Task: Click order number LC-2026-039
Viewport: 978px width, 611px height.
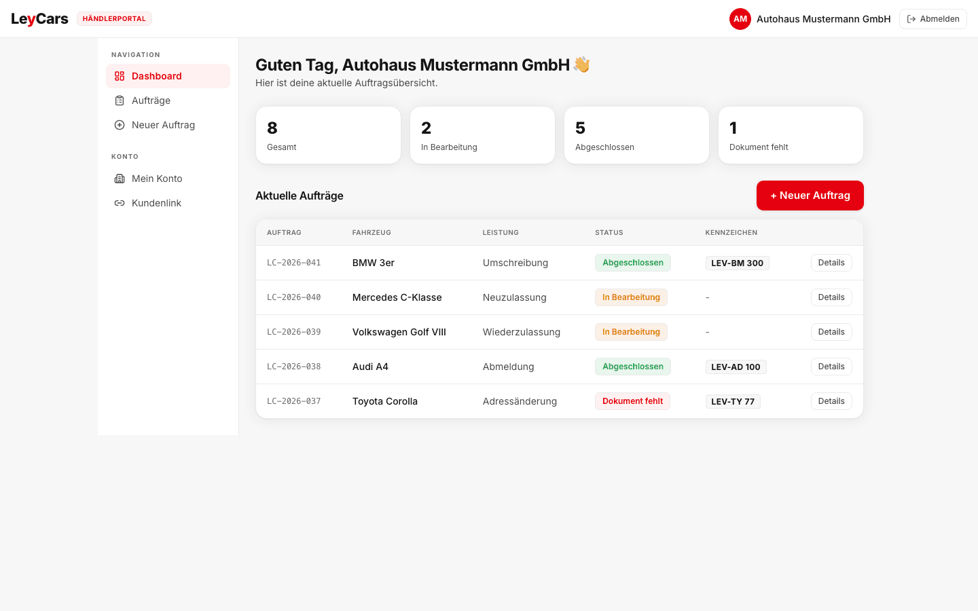Action: [x=293, y=332]
